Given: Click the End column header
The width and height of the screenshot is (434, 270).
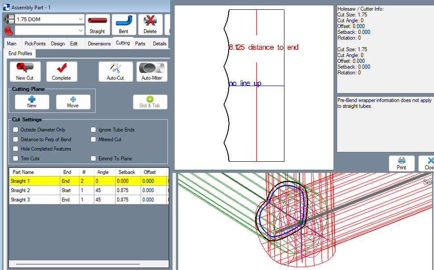Looking at the screenshot, I should click(x=70, y=172).
